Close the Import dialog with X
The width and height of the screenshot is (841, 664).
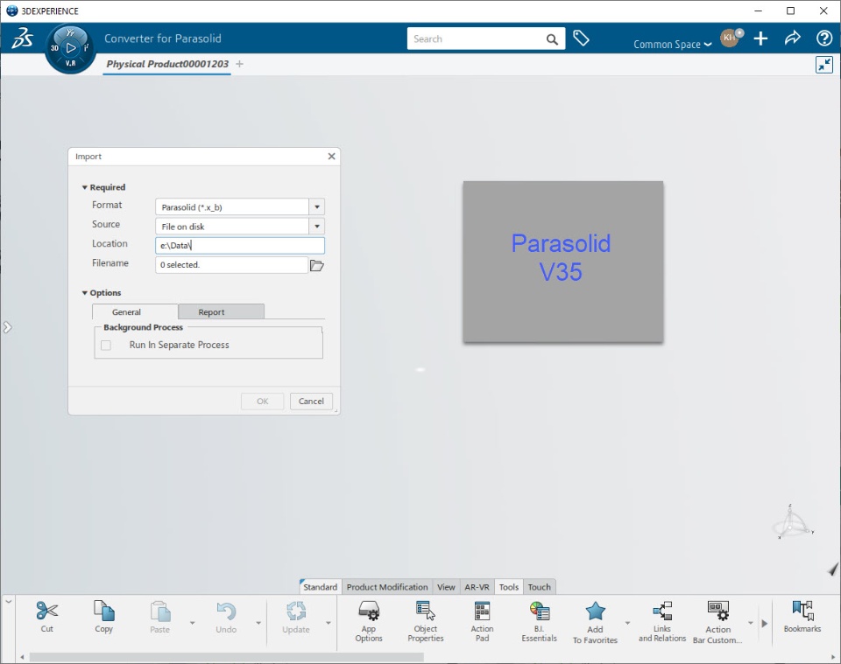(x=331, y=157)
